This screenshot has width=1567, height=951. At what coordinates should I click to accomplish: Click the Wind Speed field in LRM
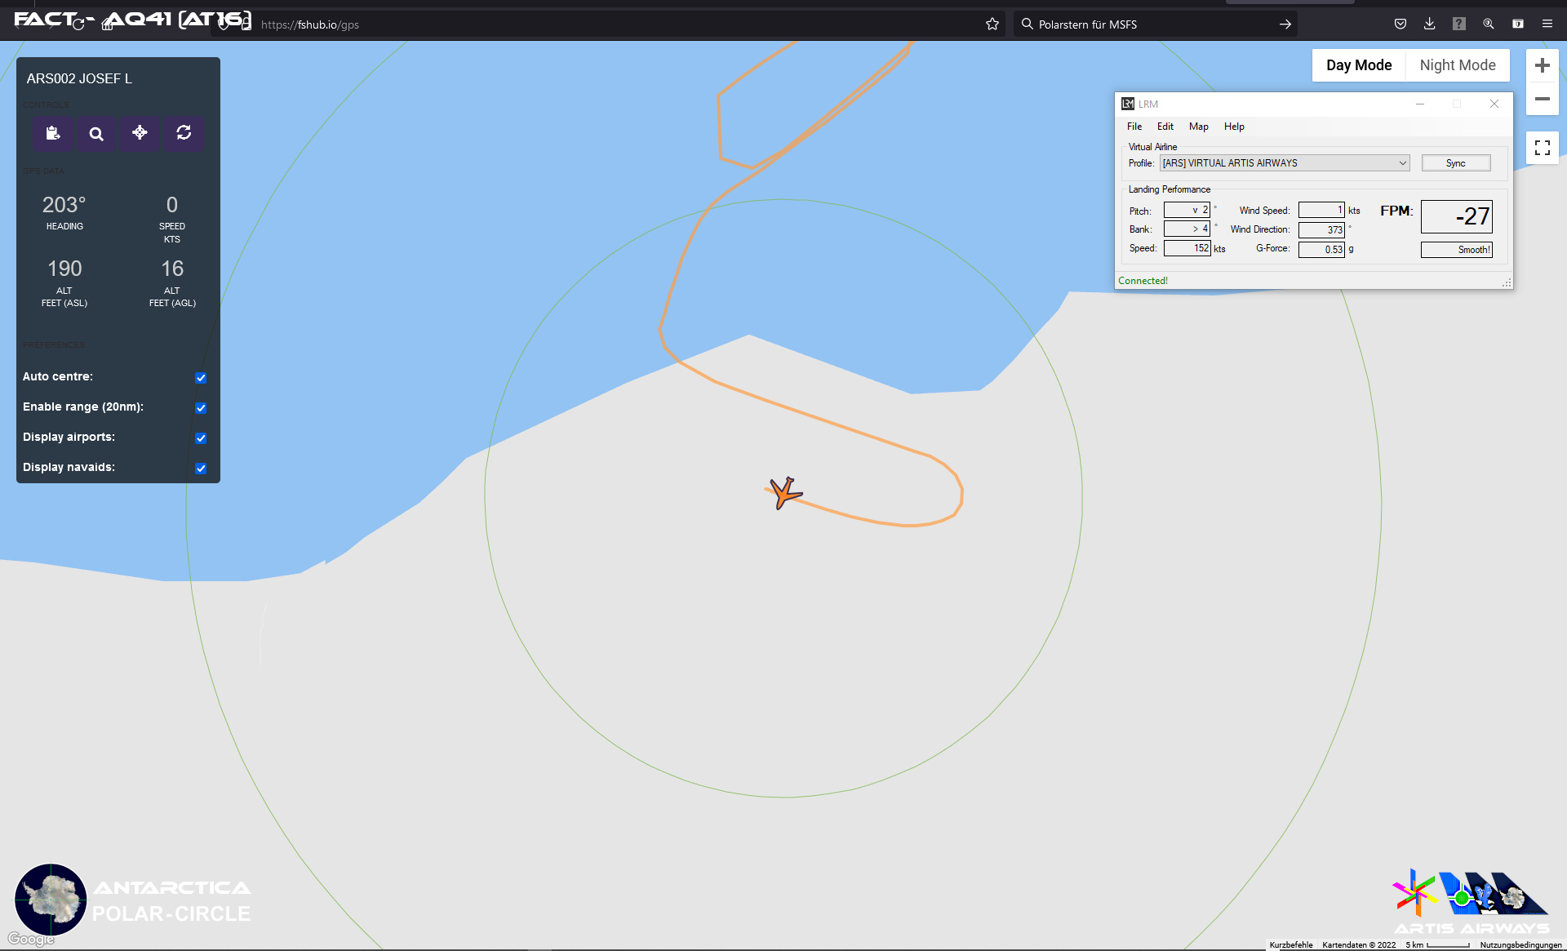(x=1321, y=210)
